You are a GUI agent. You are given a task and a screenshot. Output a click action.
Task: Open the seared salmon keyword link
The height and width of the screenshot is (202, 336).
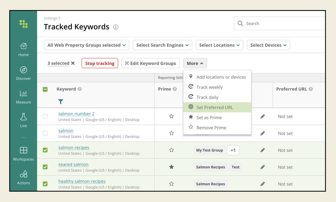73,164
